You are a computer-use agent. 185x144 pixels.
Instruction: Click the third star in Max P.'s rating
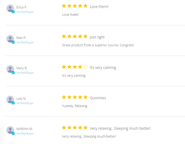(x=75, y=36)
